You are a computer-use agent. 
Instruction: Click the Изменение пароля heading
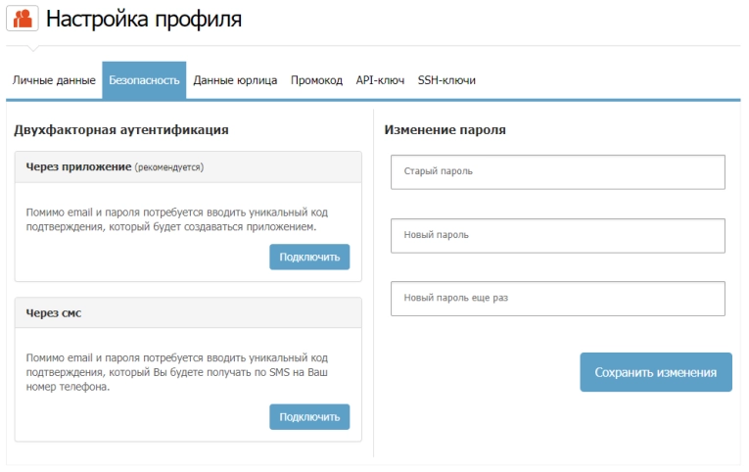pyautogui.click(x=445, y=129)
